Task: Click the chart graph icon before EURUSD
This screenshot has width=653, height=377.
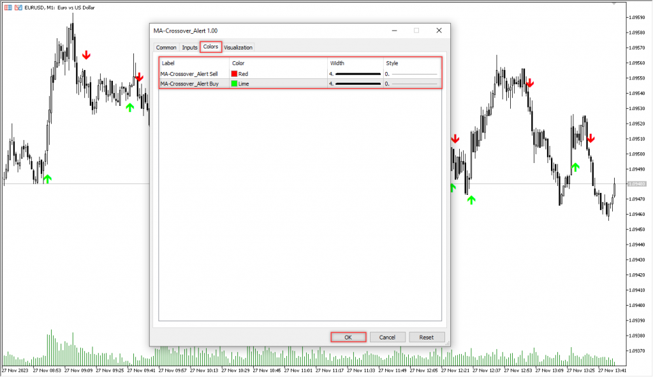Action: click(18, 8)
